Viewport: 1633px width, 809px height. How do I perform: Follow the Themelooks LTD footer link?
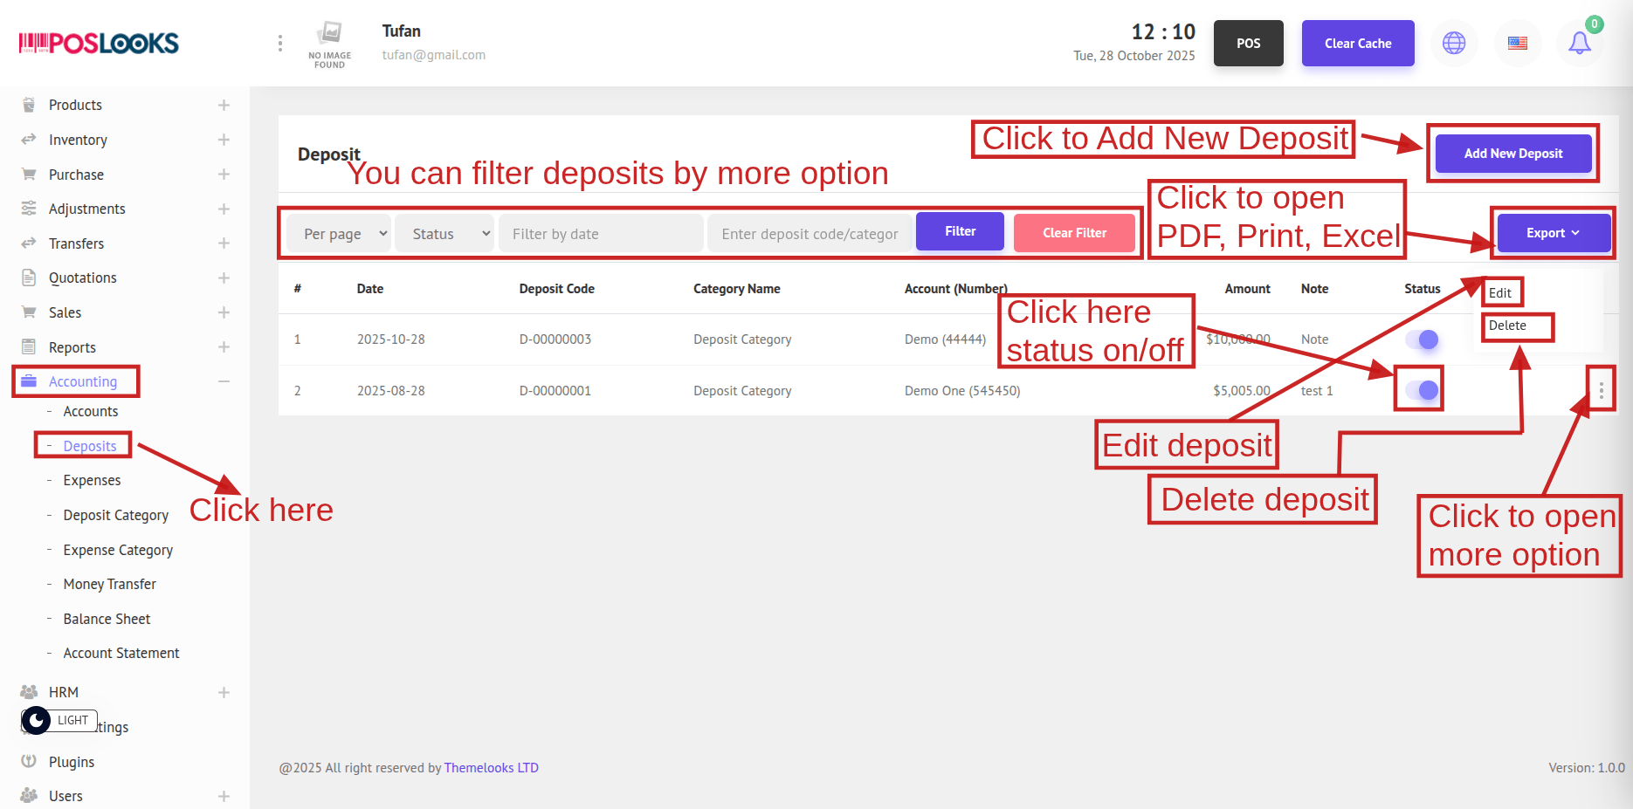[491, 768]
